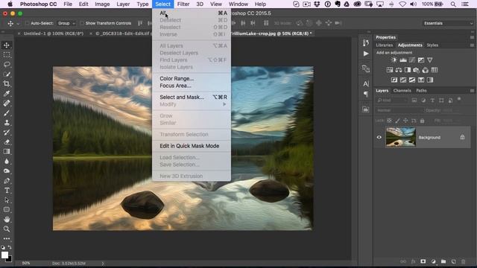Select the Rectangular Marquee tool

pos(7,55)
